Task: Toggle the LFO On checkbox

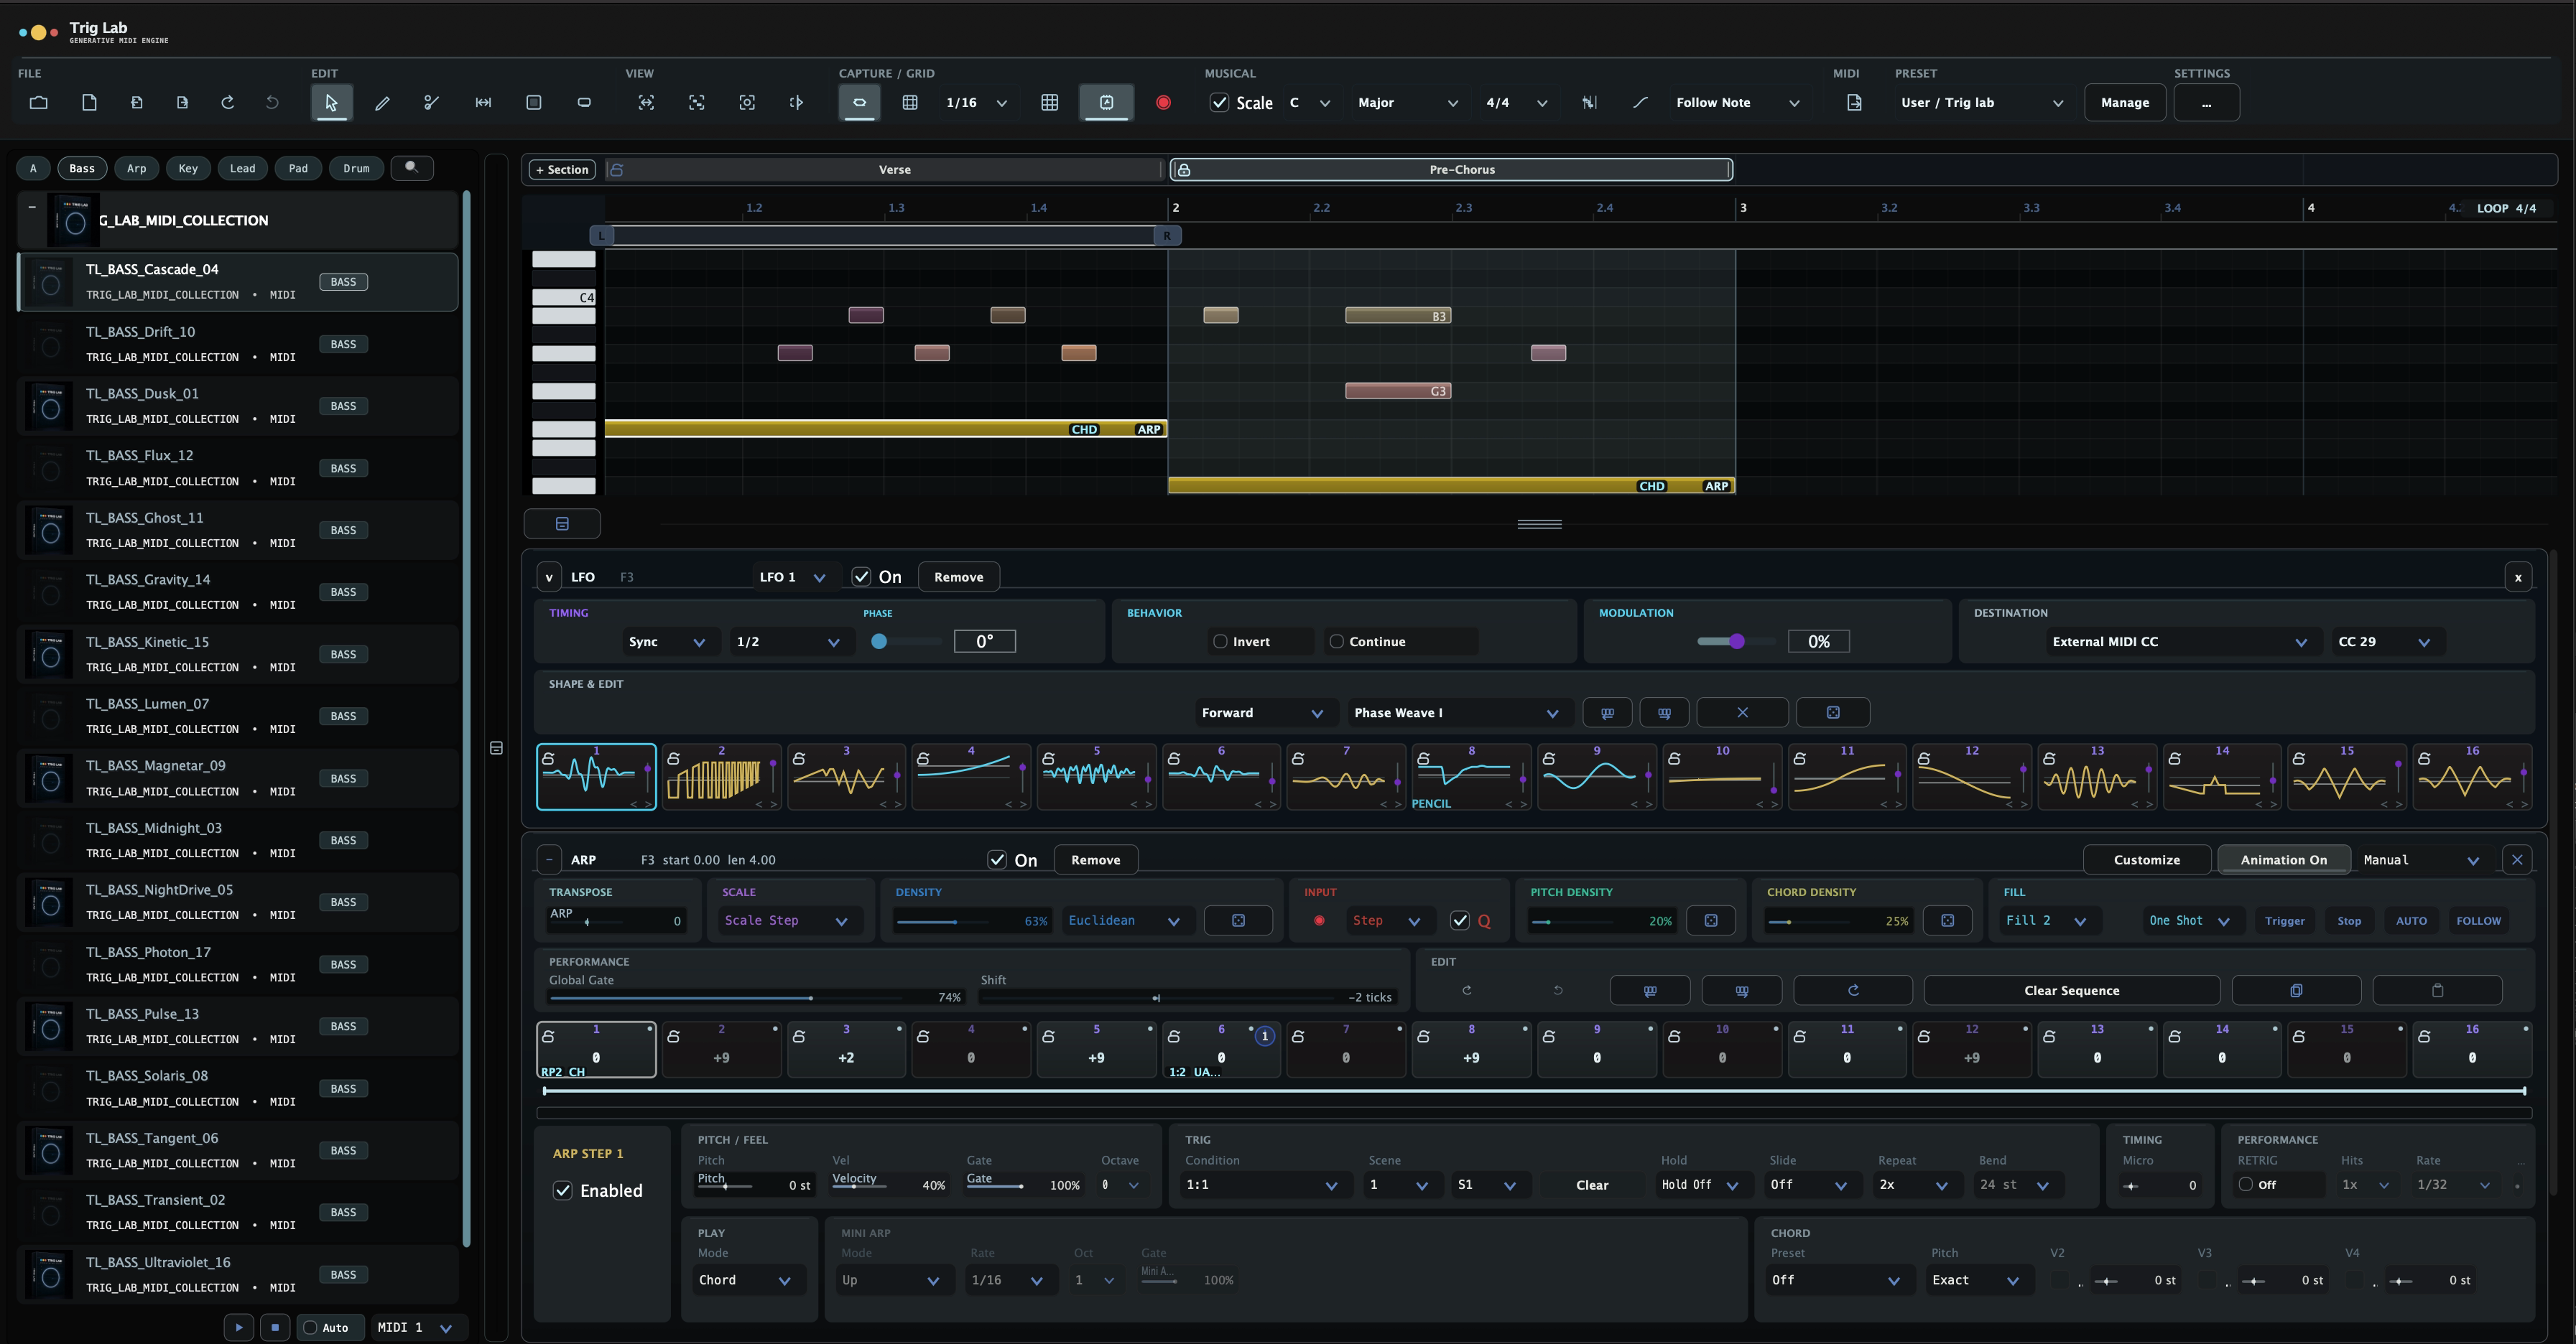Action: click(x=861, y=577)
